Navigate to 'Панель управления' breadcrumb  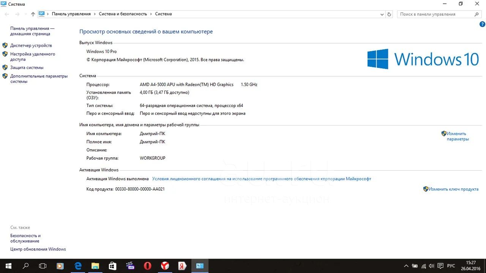tap(71, 14)
